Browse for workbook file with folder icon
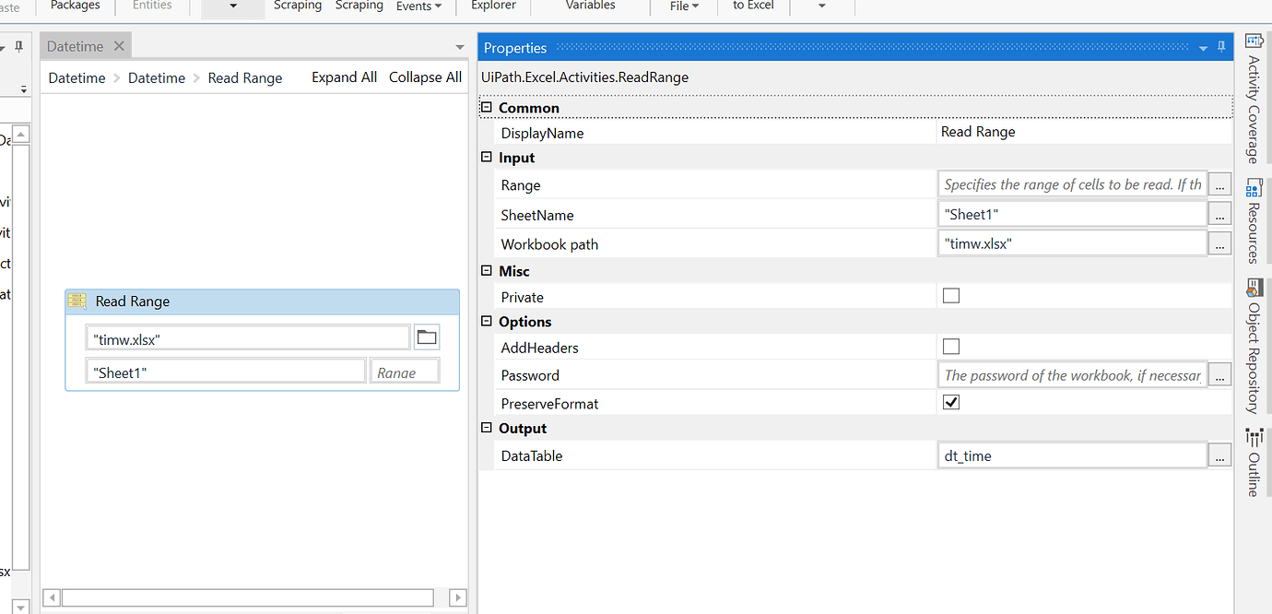This screenshot has width=1272, height=614. tap(427, 337)
